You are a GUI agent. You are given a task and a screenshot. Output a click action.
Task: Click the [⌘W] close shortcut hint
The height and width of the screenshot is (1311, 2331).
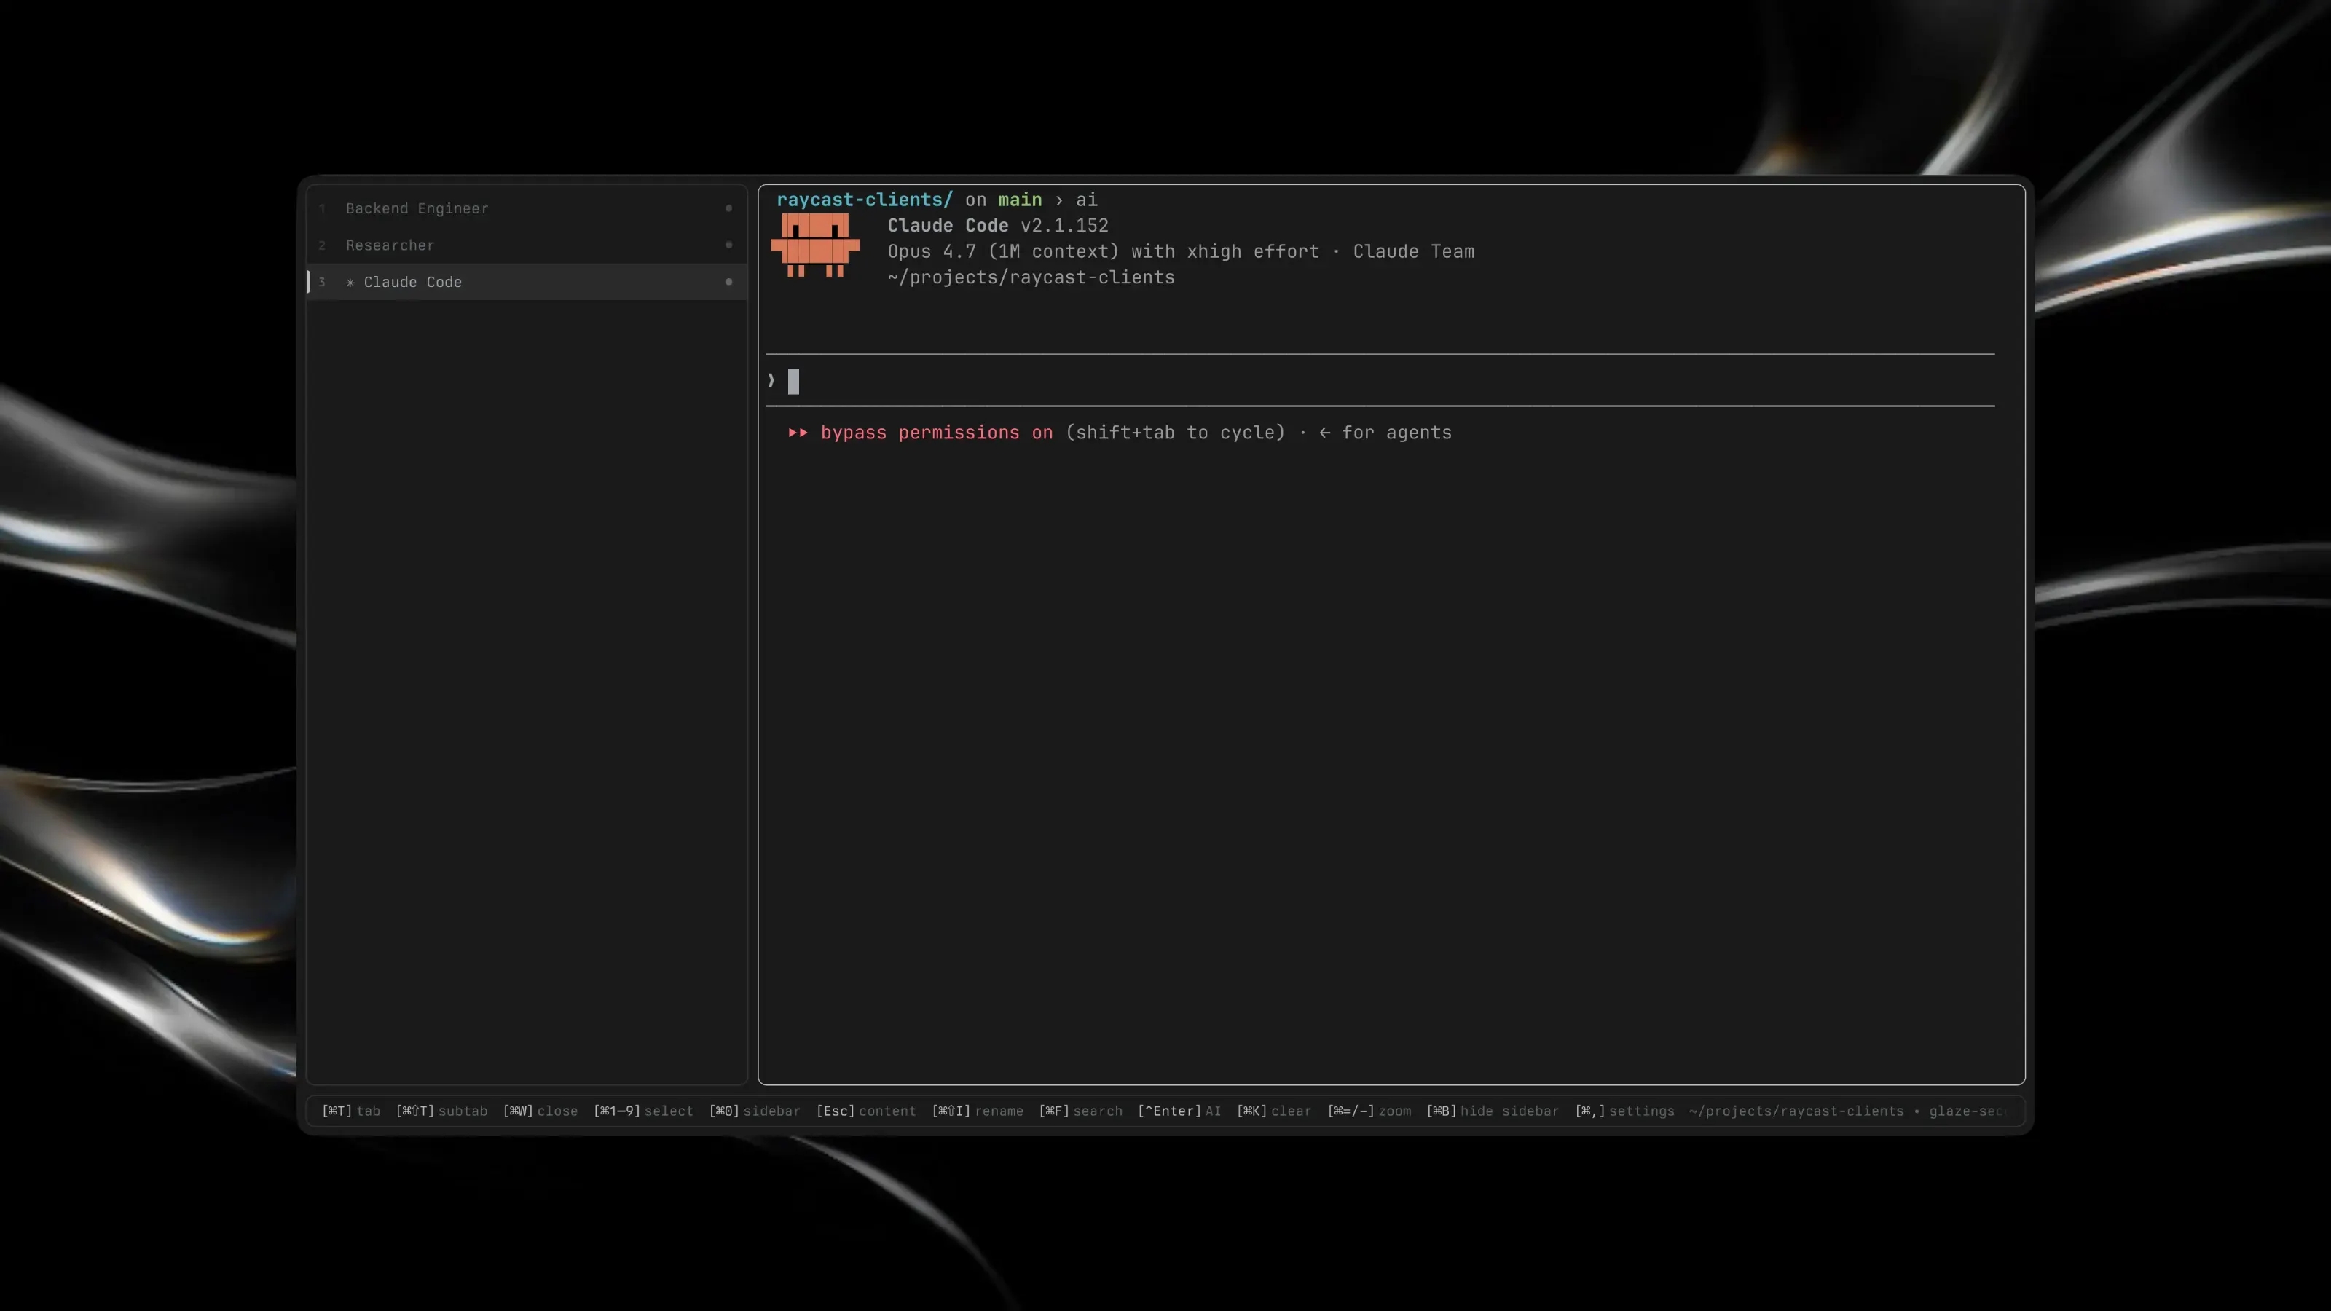[541, 1111]
